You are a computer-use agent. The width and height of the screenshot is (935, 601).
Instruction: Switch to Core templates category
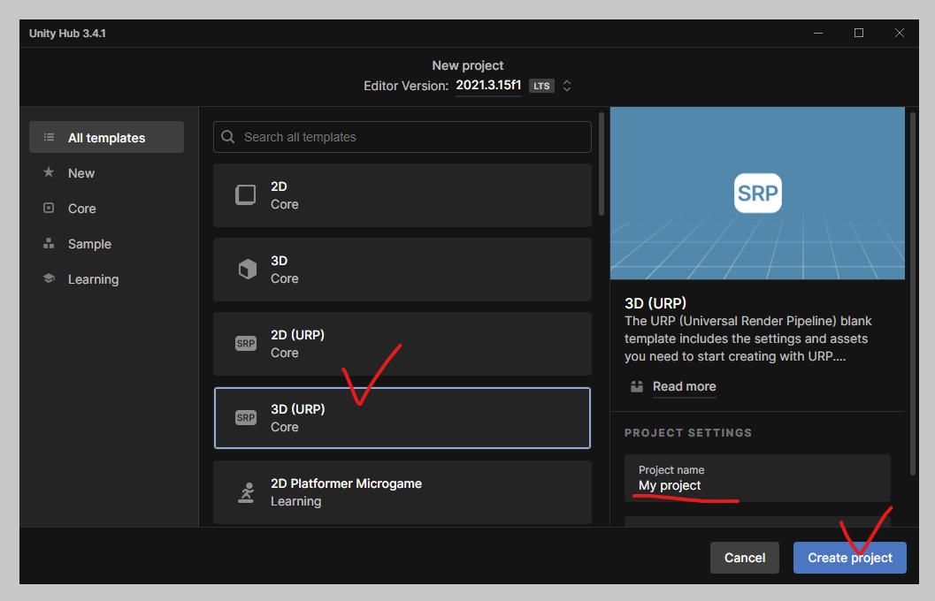(81, 209)
